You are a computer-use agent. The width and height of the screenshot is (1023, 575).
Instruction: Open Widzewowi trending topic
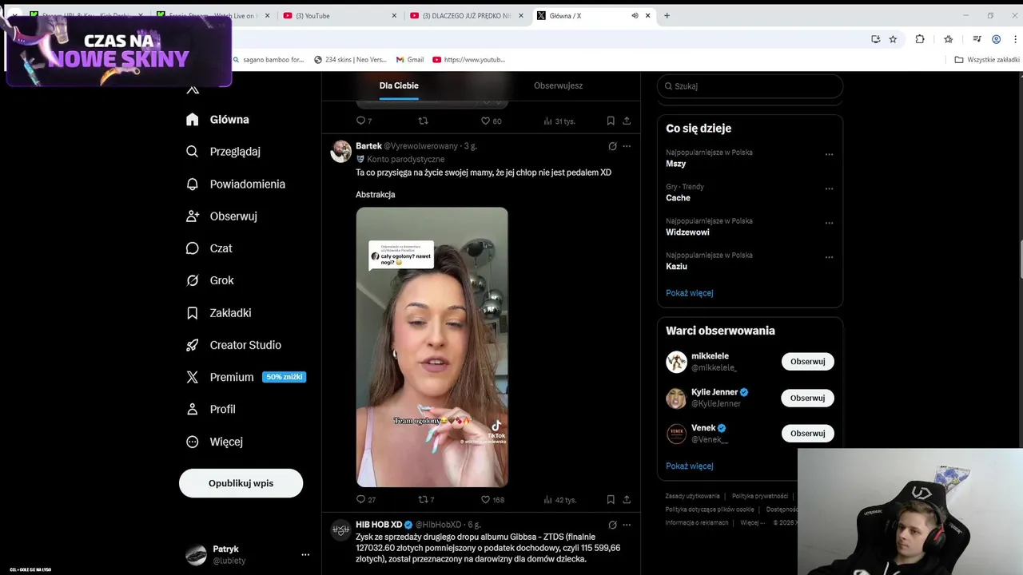pyautogui.click(x=687, y=232)
